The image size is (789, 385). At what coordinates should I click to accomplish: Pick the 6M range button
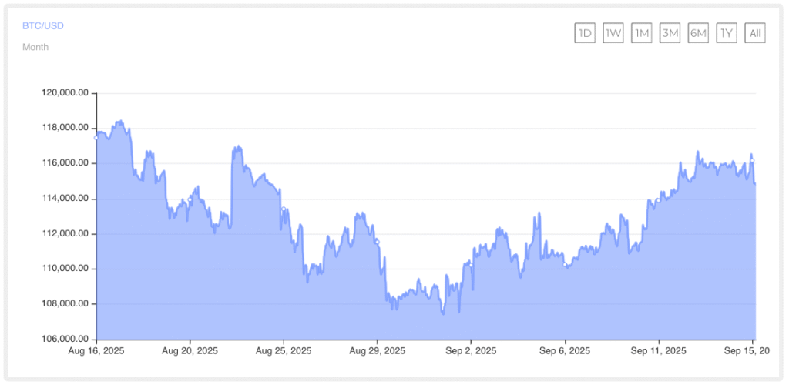698,34
